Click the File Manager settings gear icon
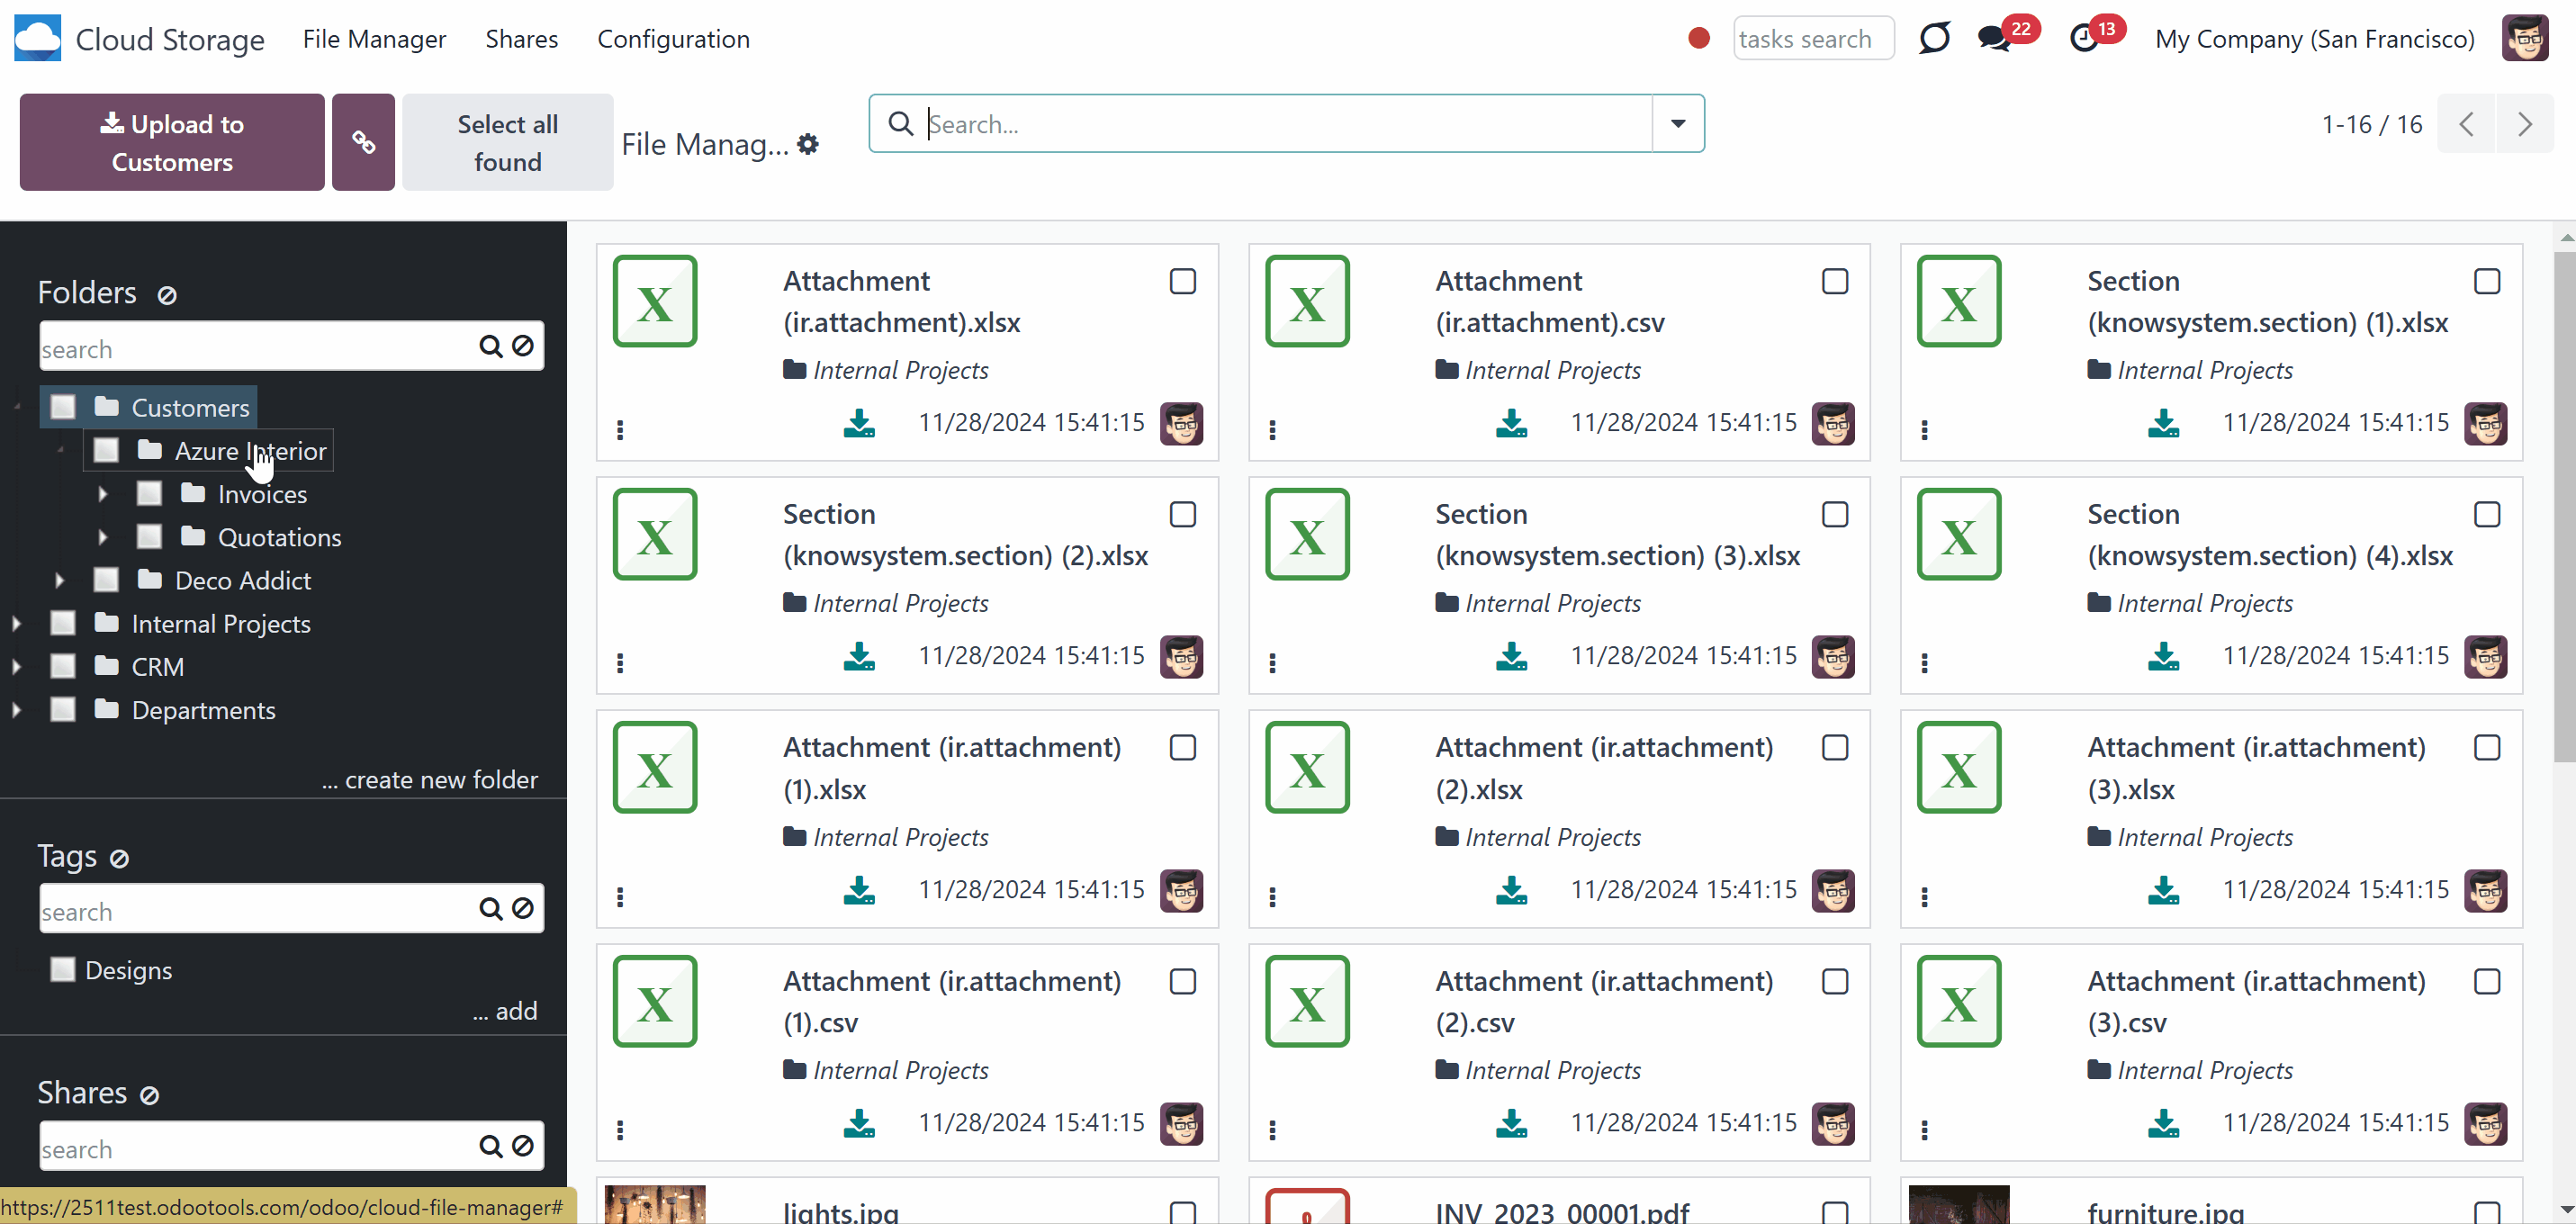2576x1224 pixels. pos(808,144)
